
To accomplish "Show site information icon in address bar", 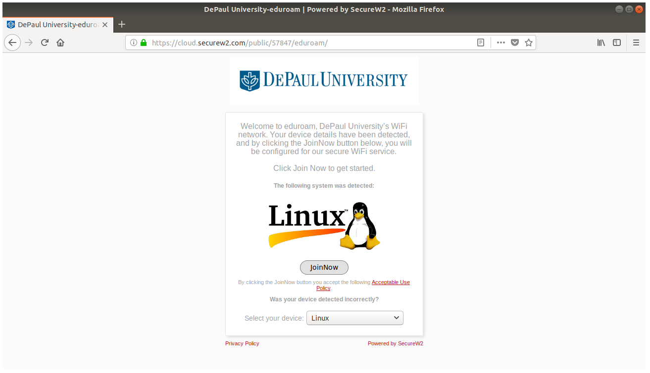I will click(x=133, y=42).
